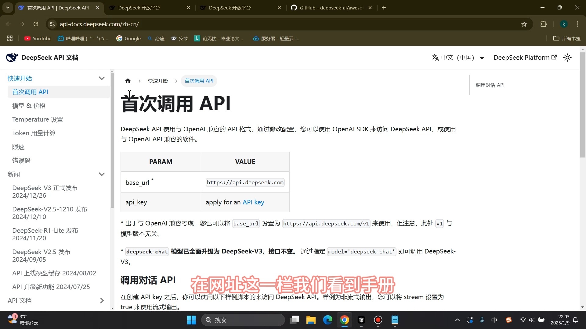586x329 pixels.
Task: Open the YouTube bookmark
Action: (38, 38)
